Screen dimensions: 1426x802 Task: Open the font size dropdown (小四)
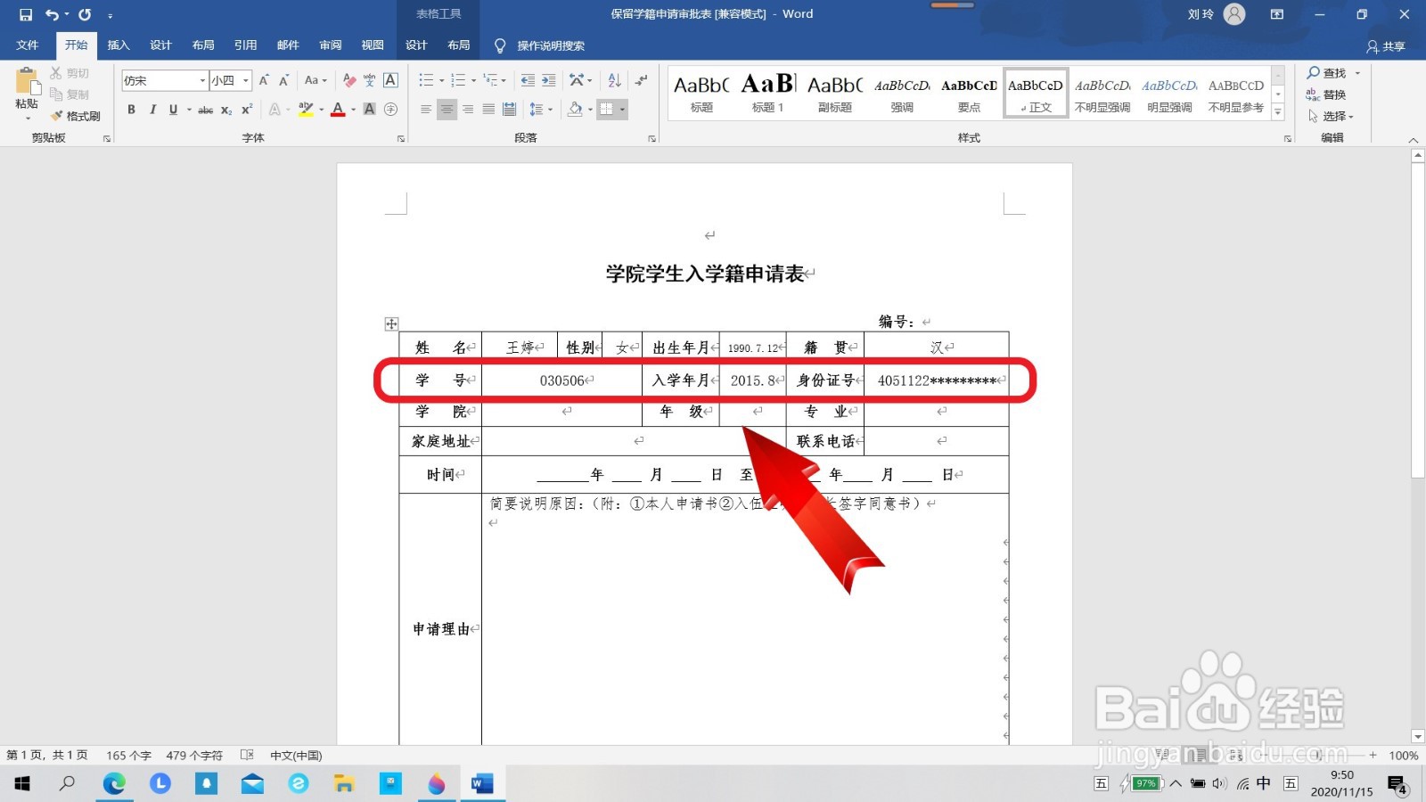pos(246,81)
